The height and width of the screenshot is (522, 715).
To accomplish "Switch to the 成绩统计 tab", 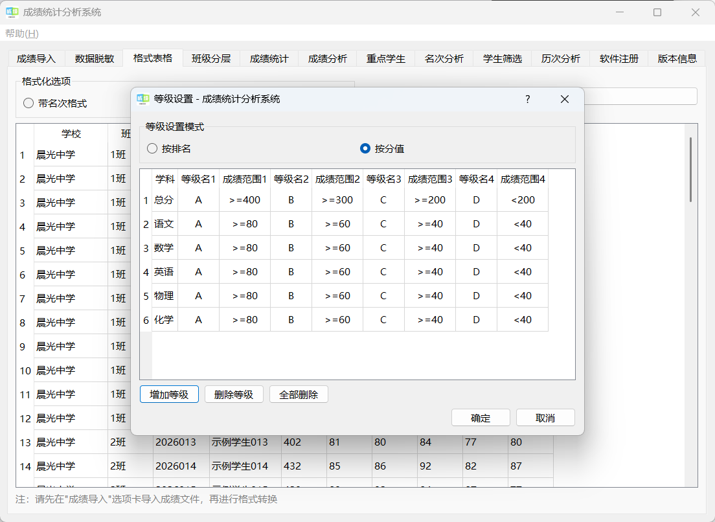I will tap(269, 59).
